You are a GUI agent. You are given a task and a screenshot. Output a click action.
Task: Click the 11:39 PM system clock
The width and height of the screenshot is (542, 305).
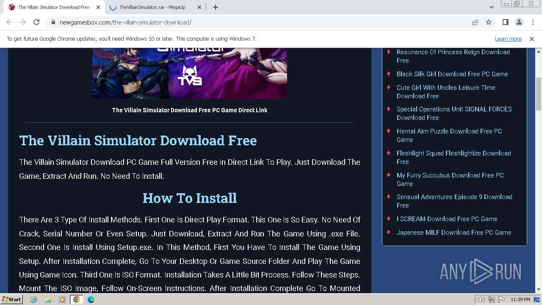(x=520, y=299)
